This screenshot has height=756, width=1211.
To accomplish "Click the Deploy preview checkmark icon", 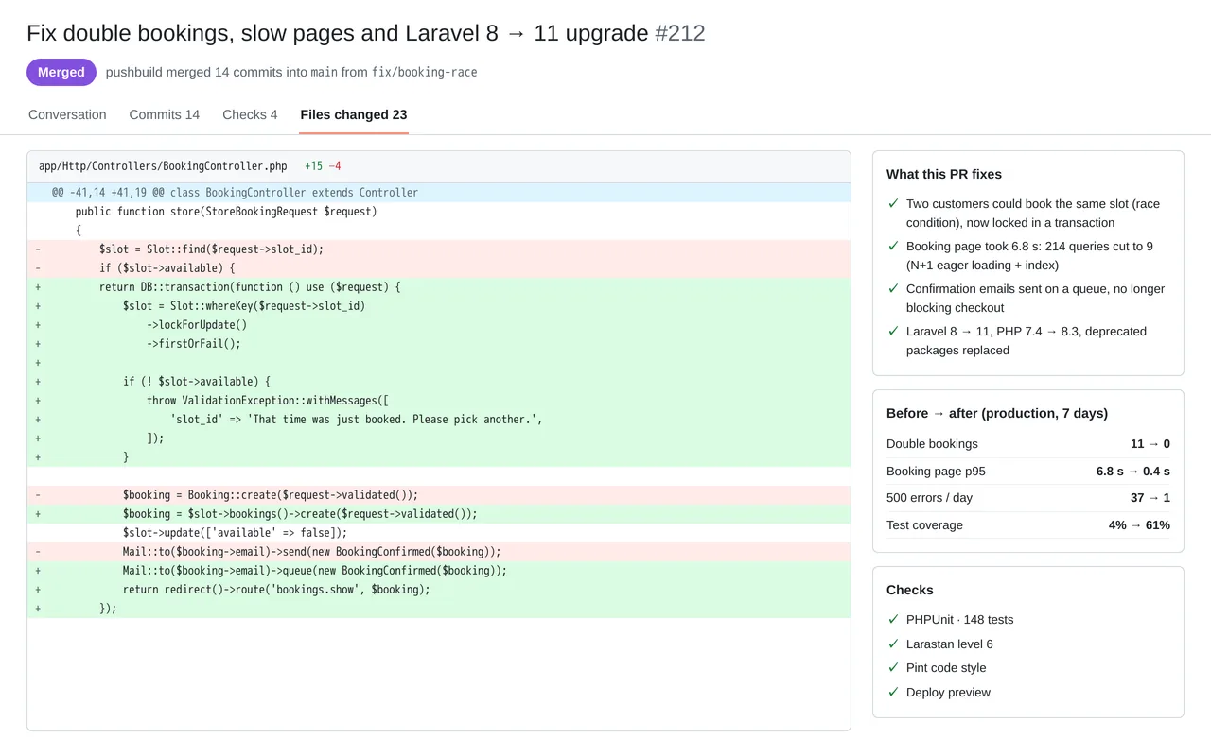I will click(893, 692).
